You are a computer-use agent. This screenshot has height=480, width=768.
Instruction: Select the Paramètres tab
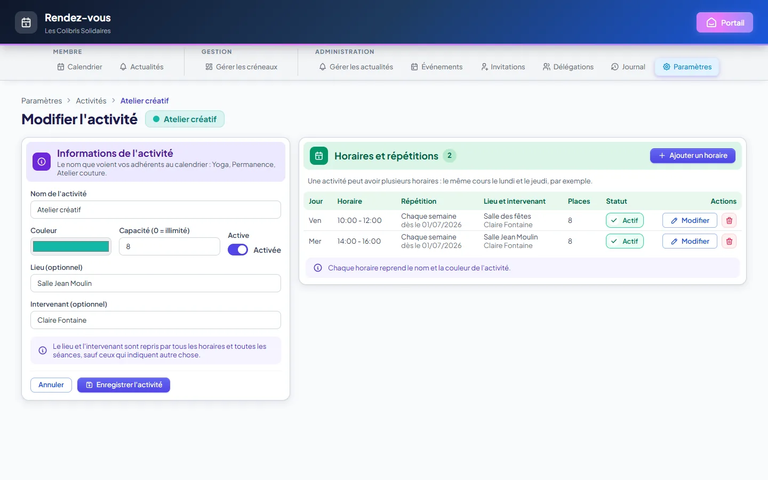point(687,67)
